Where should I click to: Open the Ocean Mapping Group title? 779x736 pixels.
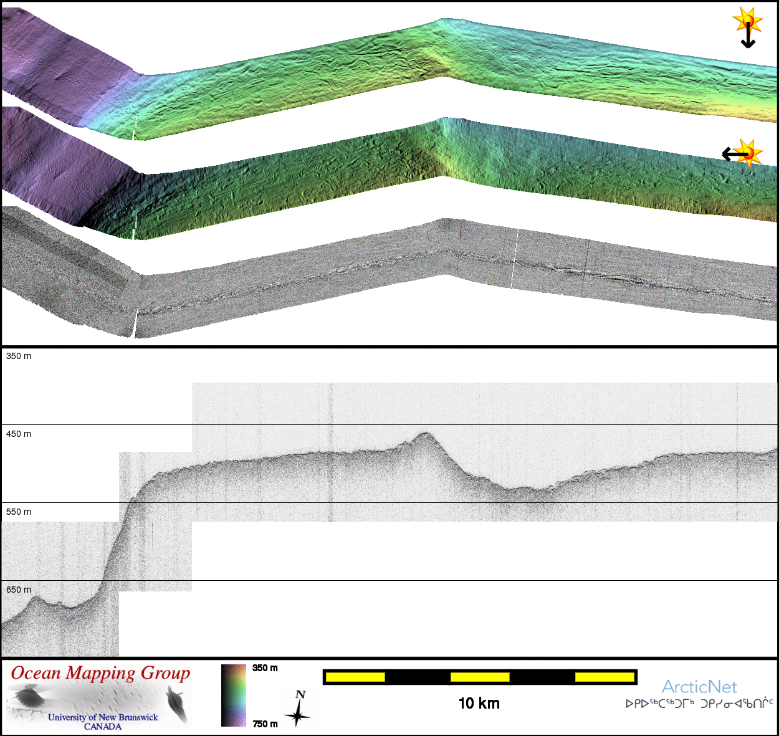click(100, 673)
